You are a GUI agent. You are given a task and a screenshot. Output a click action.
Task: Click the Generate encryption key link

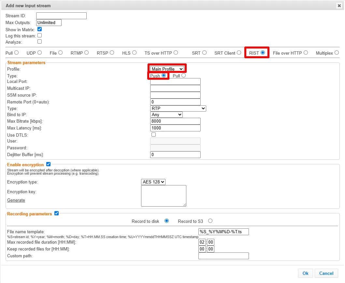16,200
